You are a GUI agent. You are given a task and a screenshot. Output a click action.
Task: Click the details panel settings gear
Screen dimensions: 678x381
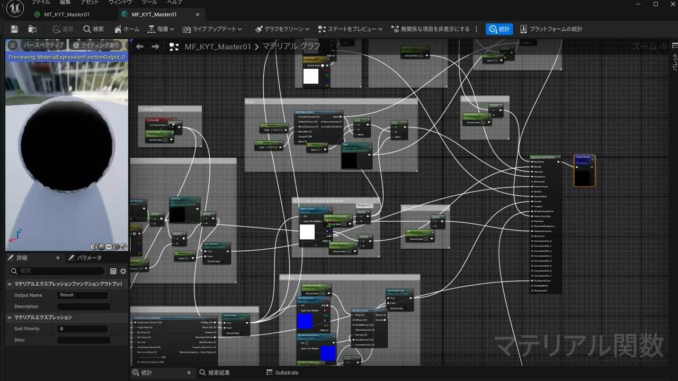pos(123,271)
